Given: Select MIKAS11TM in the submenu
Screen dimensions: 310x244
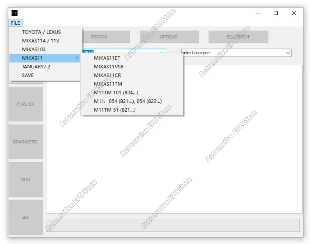Looking at the screenshot, I should pyautogui.click(x=132, y=84).
